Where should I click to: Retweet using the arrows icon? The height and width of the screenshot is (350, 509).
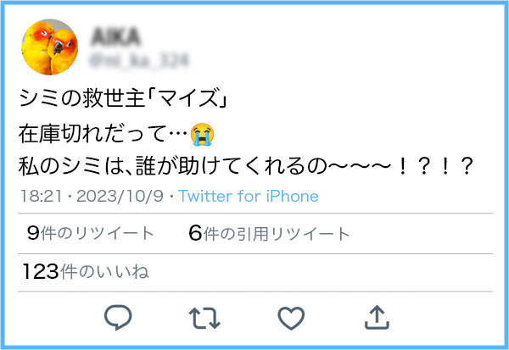[204, 318]
